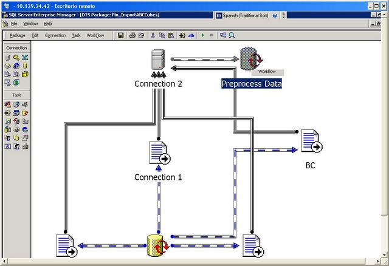Open the Connection menu

pyautogui.click(x=55, y=35)
